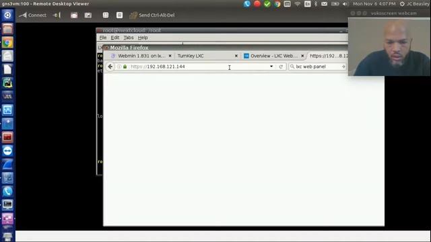The image size is (431, 242).
Task: Click the Connect button in Remote Desktop Viewer
Action: (32, 15)
